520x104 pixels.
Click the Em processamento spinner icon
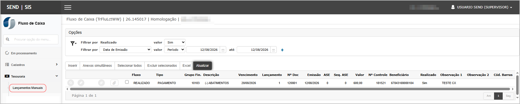7,53
